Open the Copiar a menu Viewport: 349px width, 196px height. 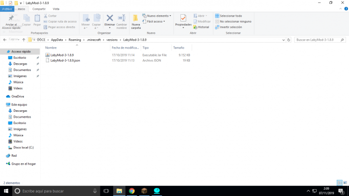pos(97,22)
